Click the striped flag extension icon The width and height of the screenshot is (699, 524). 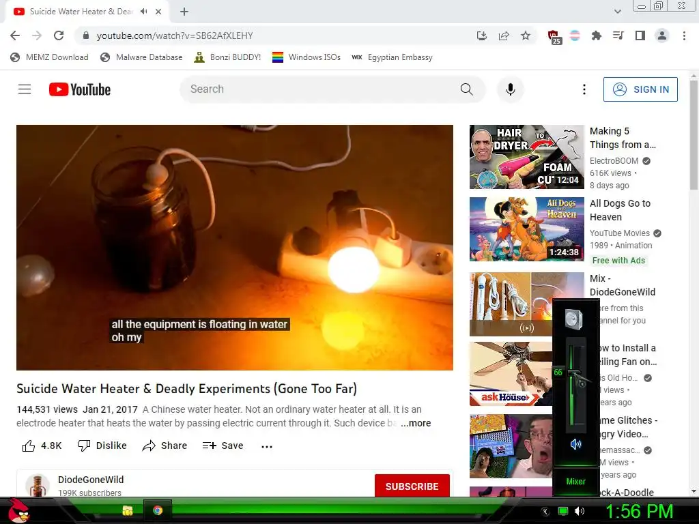point(575,35)
